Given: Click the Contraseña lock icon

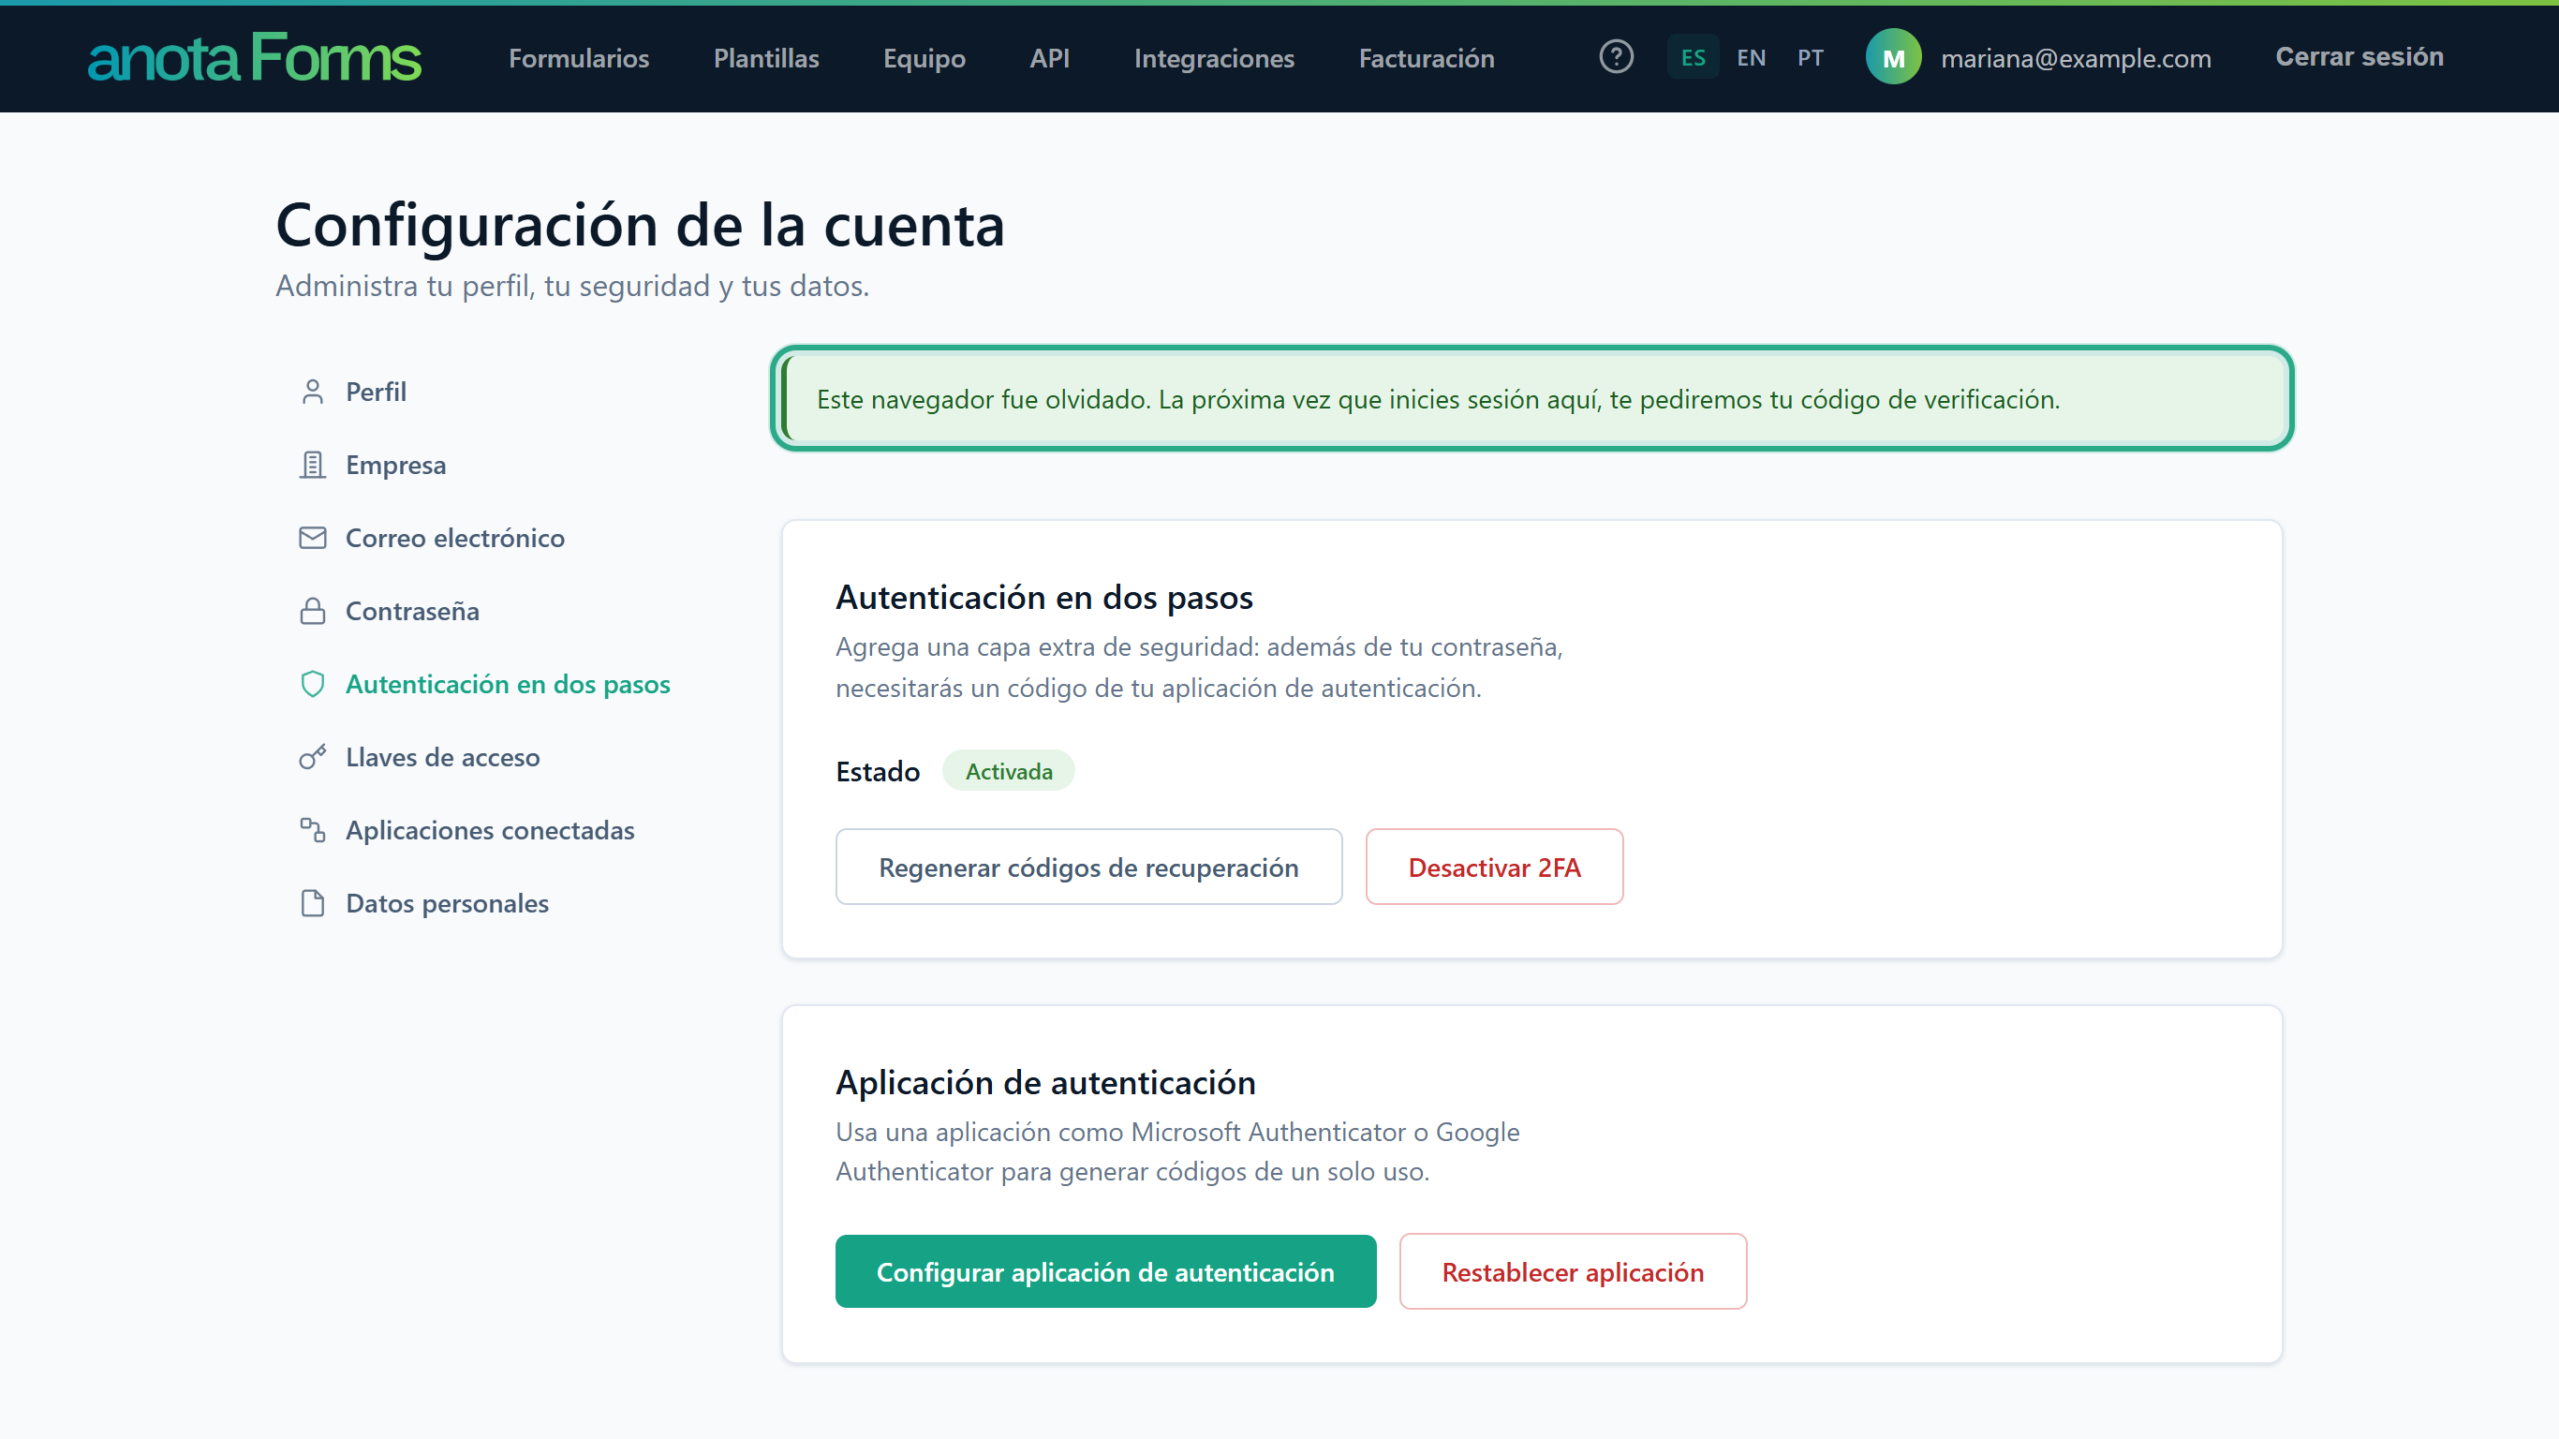Looking at the screenshot, I should [313, 611].
